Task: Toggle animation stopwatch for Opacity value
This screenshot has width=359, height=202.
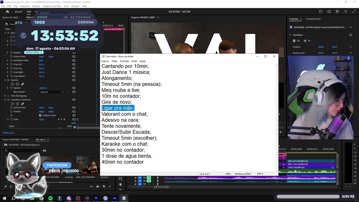Action: pos(11,88)
